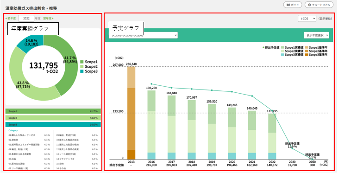Screen dimensions: 338x173
Task: Click the 2013 base year bar
Action: [131, 113]
